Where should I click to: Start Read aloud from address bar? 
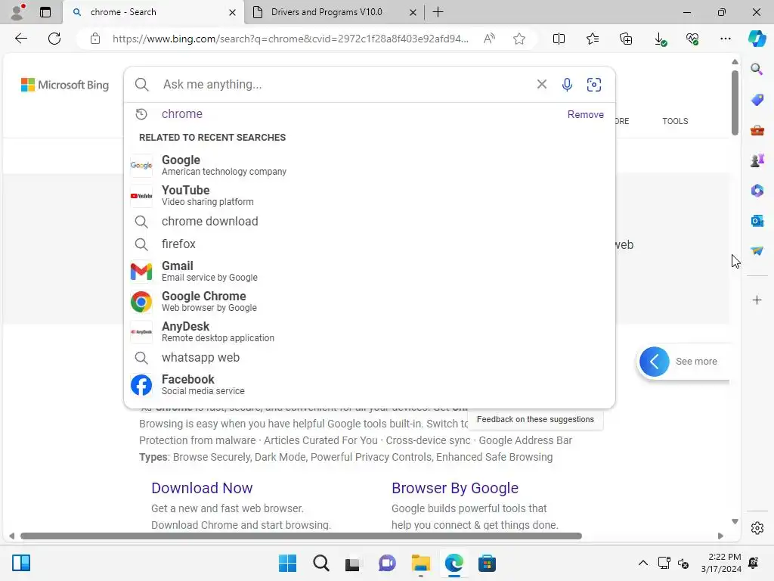pyautogui.click(x=489, y=39)
